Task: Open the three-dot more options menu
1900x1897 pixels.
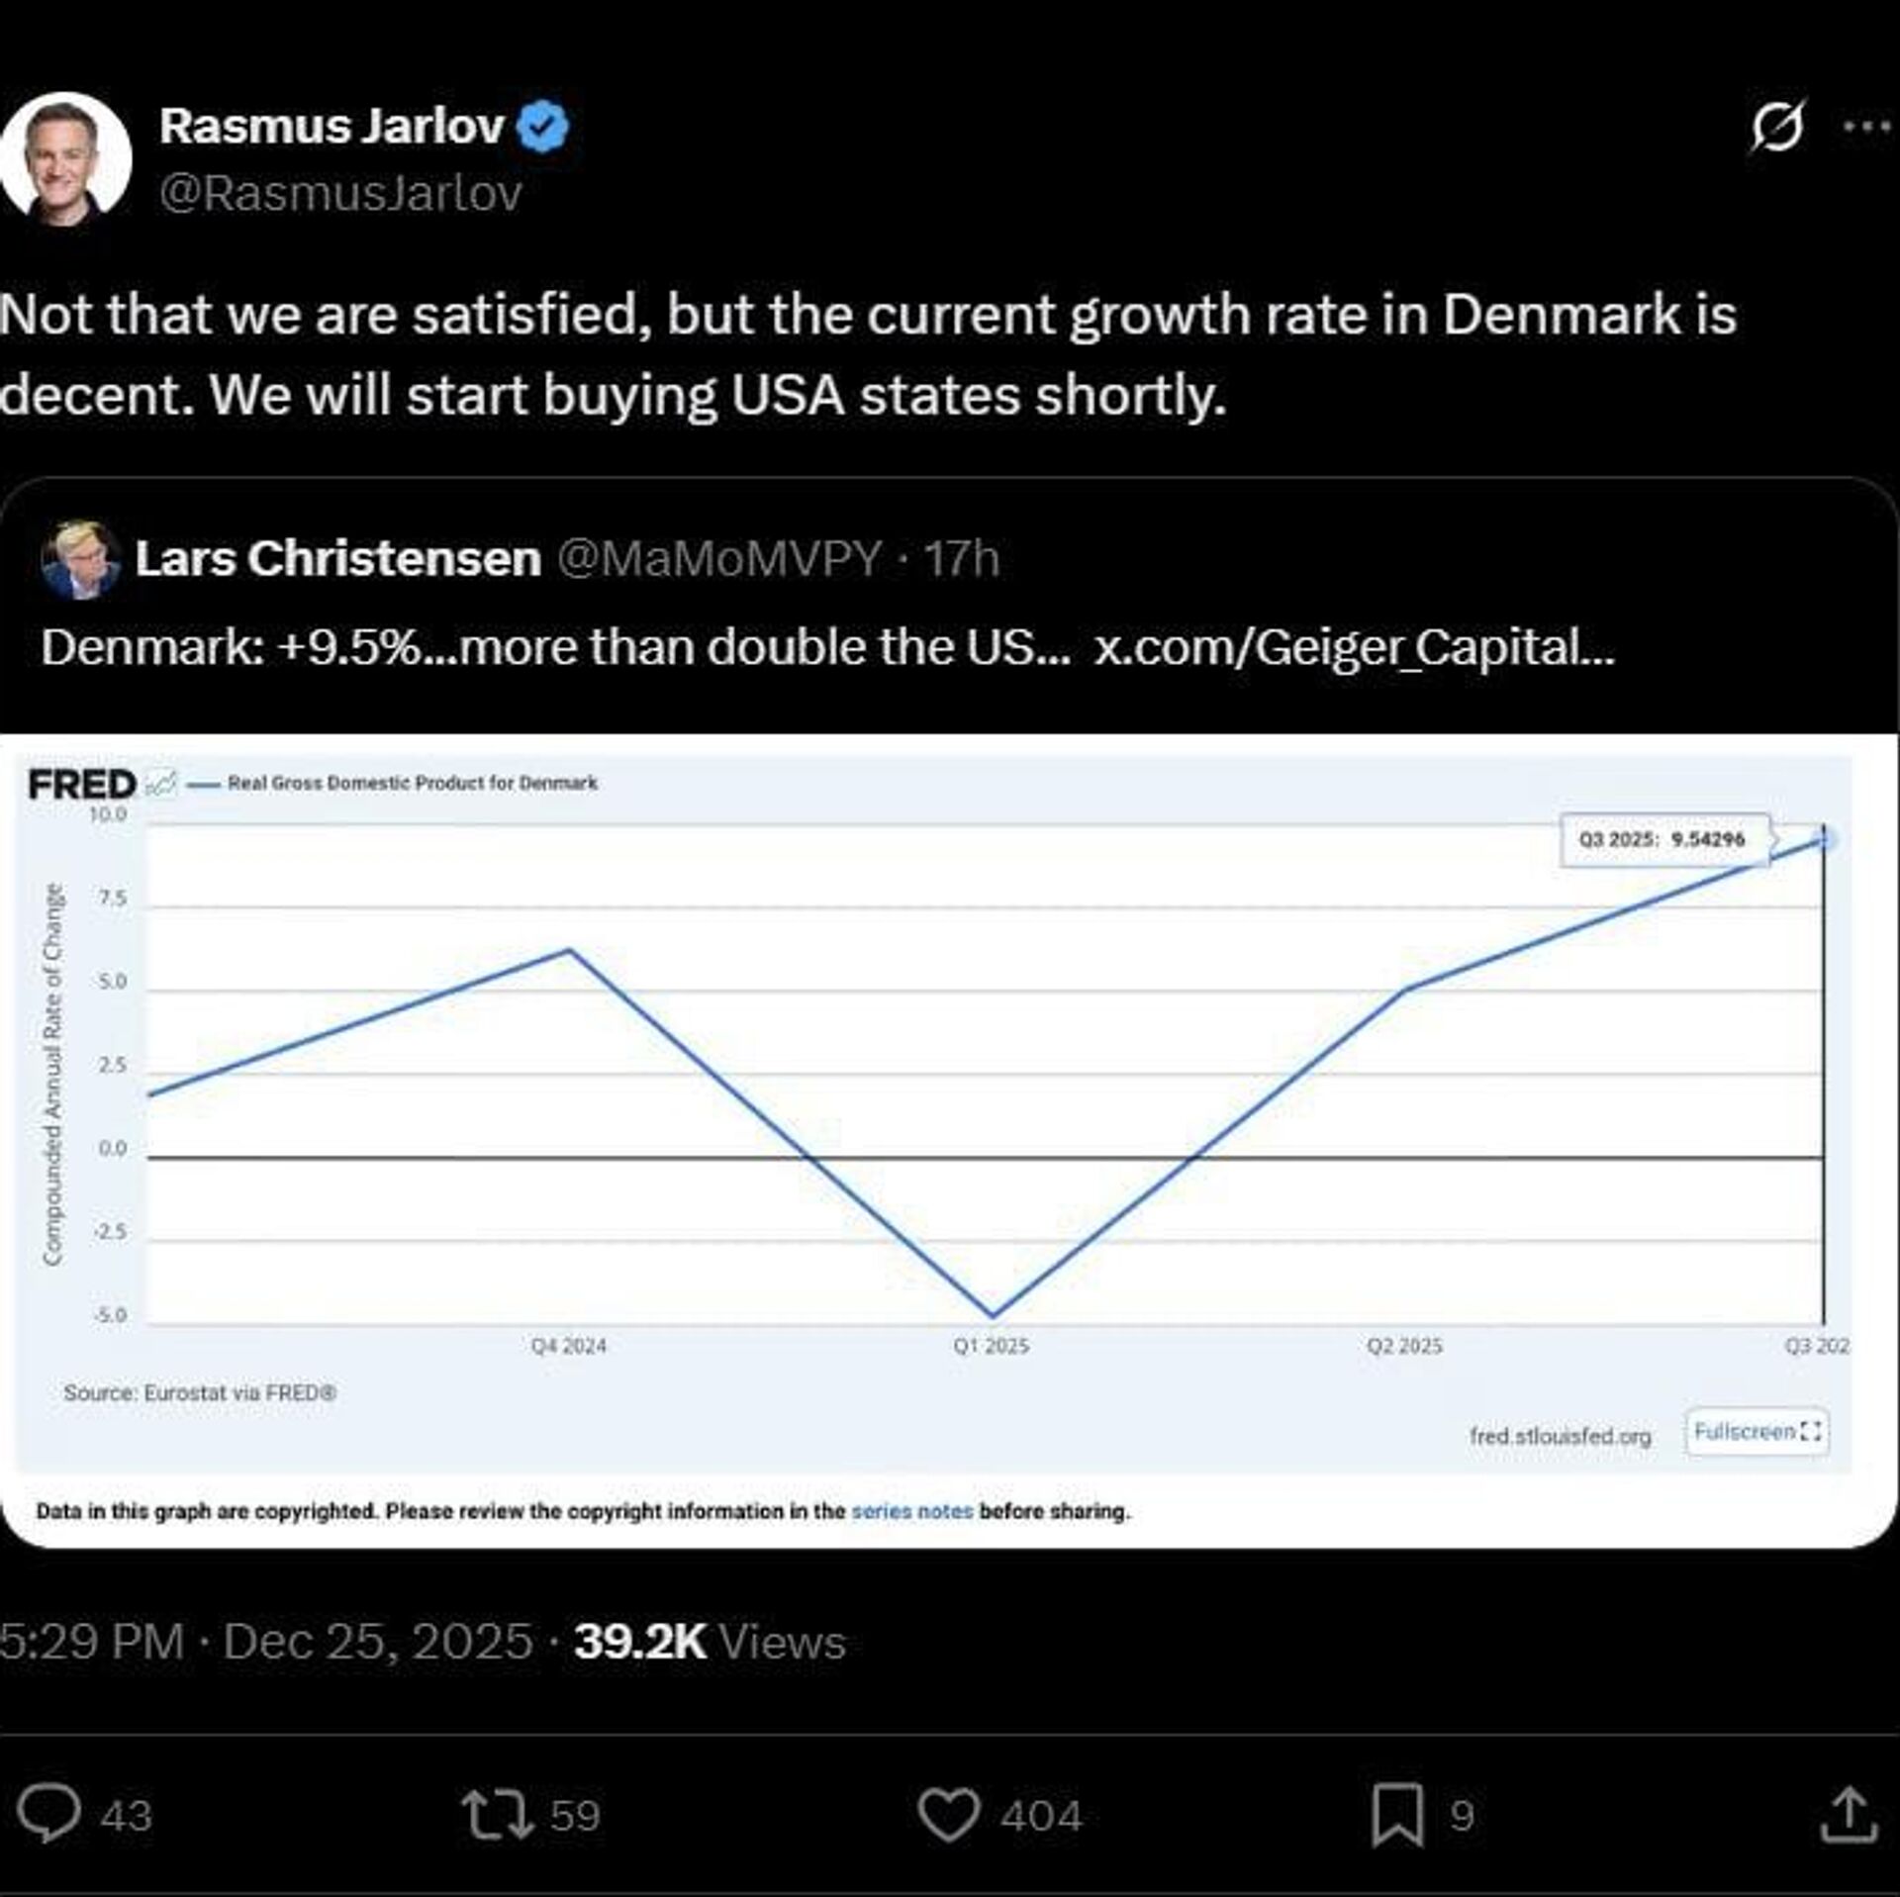Action: [x=1867, y=127]
